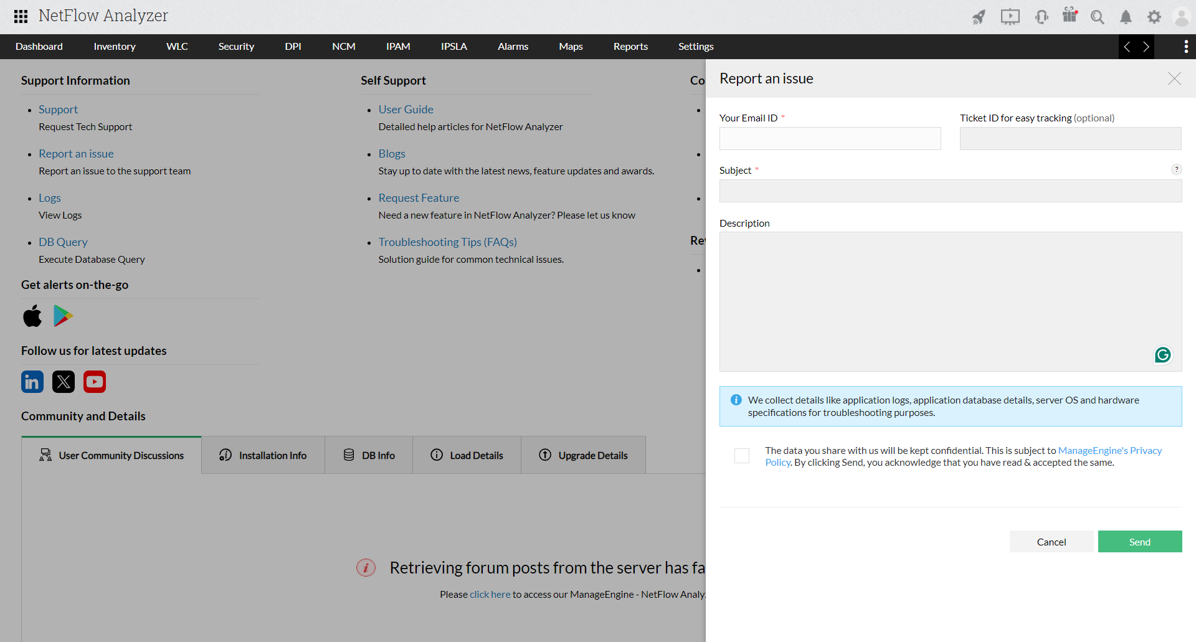1196x642 pixels.
Task: Accept the privacy policy checkbox
Action: click(x=742, y=456)
